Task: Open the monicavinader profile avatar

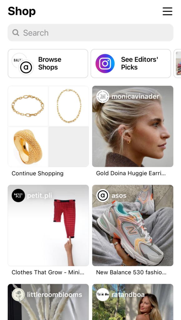Action: click(x=103, y=96)
